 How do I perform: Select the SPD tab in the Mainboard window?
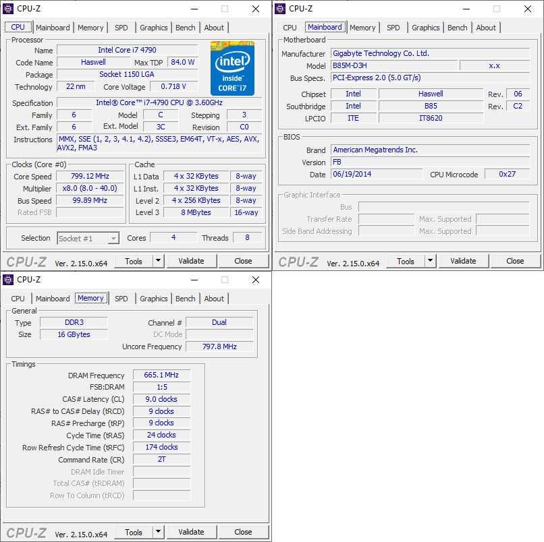tap(393, 28)
